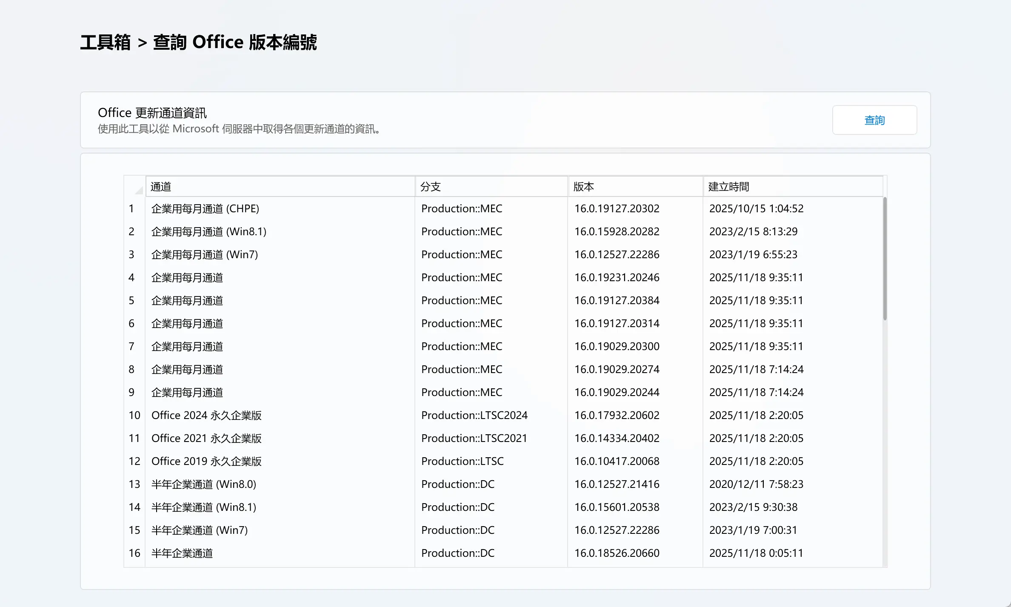Click the timestamp 2020/12/11 7:58:23
Image resolution: width=1011 pixels, height=607 pixels.
tap(756, 484)
